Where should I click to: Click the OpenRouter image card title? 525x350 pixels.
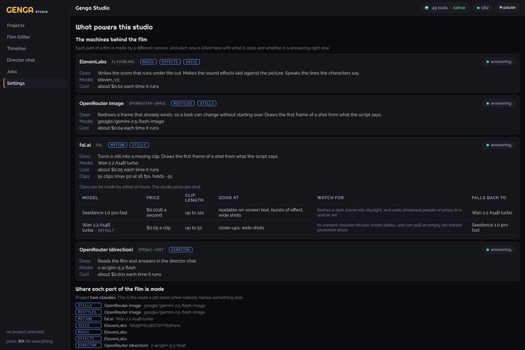tap(102, 104)
